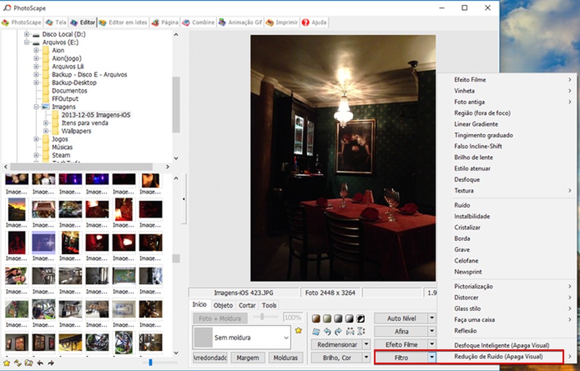Image resolution: width=580 pixels, height=371 pixels.
Task: Go forward with the right arrow icon
Action: (51, 363)
